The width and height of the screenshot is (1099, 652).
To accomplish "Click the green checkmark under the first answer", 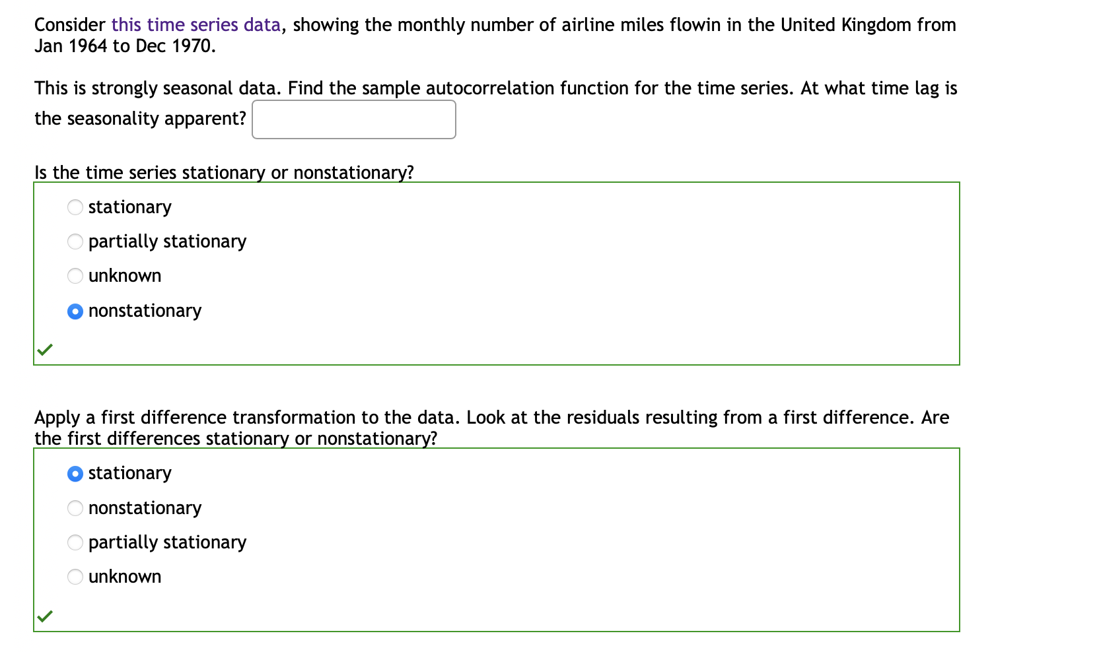I will (x=45, y=349).
